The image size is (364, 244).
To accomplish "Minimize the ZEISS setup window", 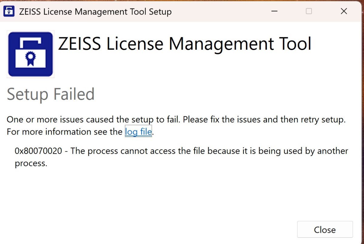I will click(275, 12).
